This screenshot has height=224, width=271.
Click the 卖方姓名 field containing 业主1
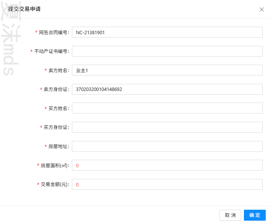coord(167,70)
